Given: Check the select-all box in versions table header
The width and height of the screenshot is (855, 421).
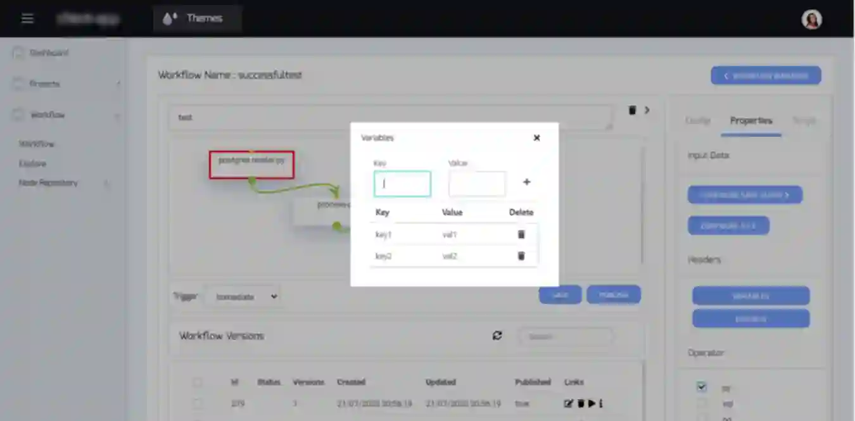Looking at the screenshot, I should pos(198,382).
